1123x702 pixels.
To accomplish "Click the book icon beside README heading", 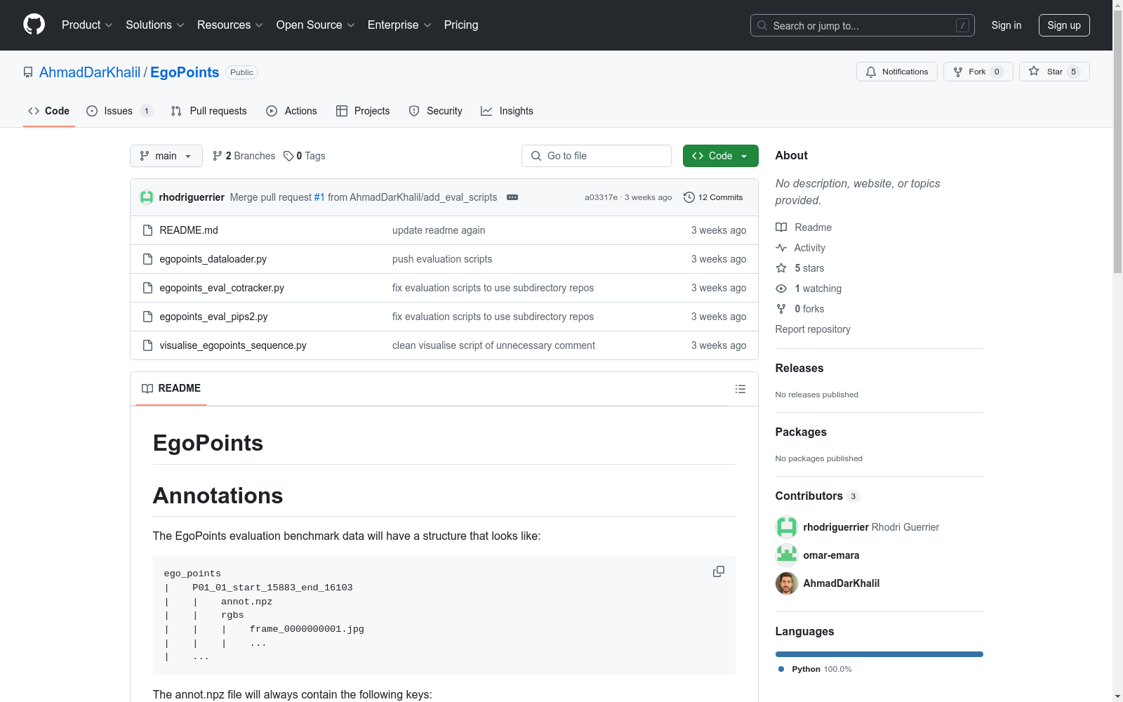I will click(147, 388).
